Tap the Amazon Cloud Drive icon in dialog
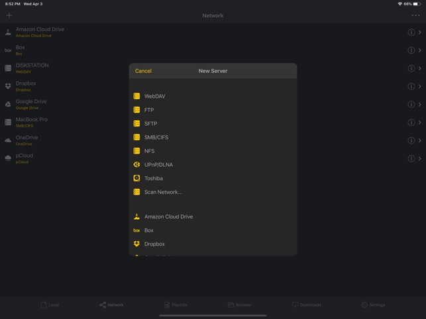426x319 pixels. coord(136,216)
